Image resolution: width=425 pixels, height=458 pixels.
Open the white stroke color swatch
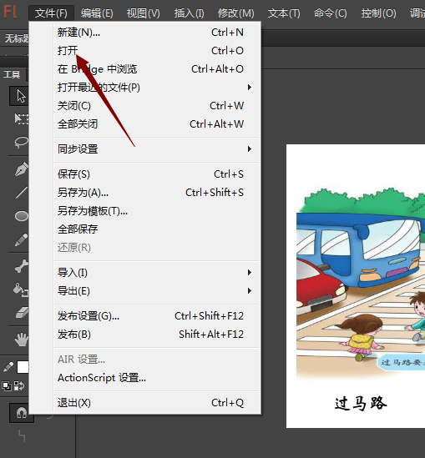click(23, 367)
